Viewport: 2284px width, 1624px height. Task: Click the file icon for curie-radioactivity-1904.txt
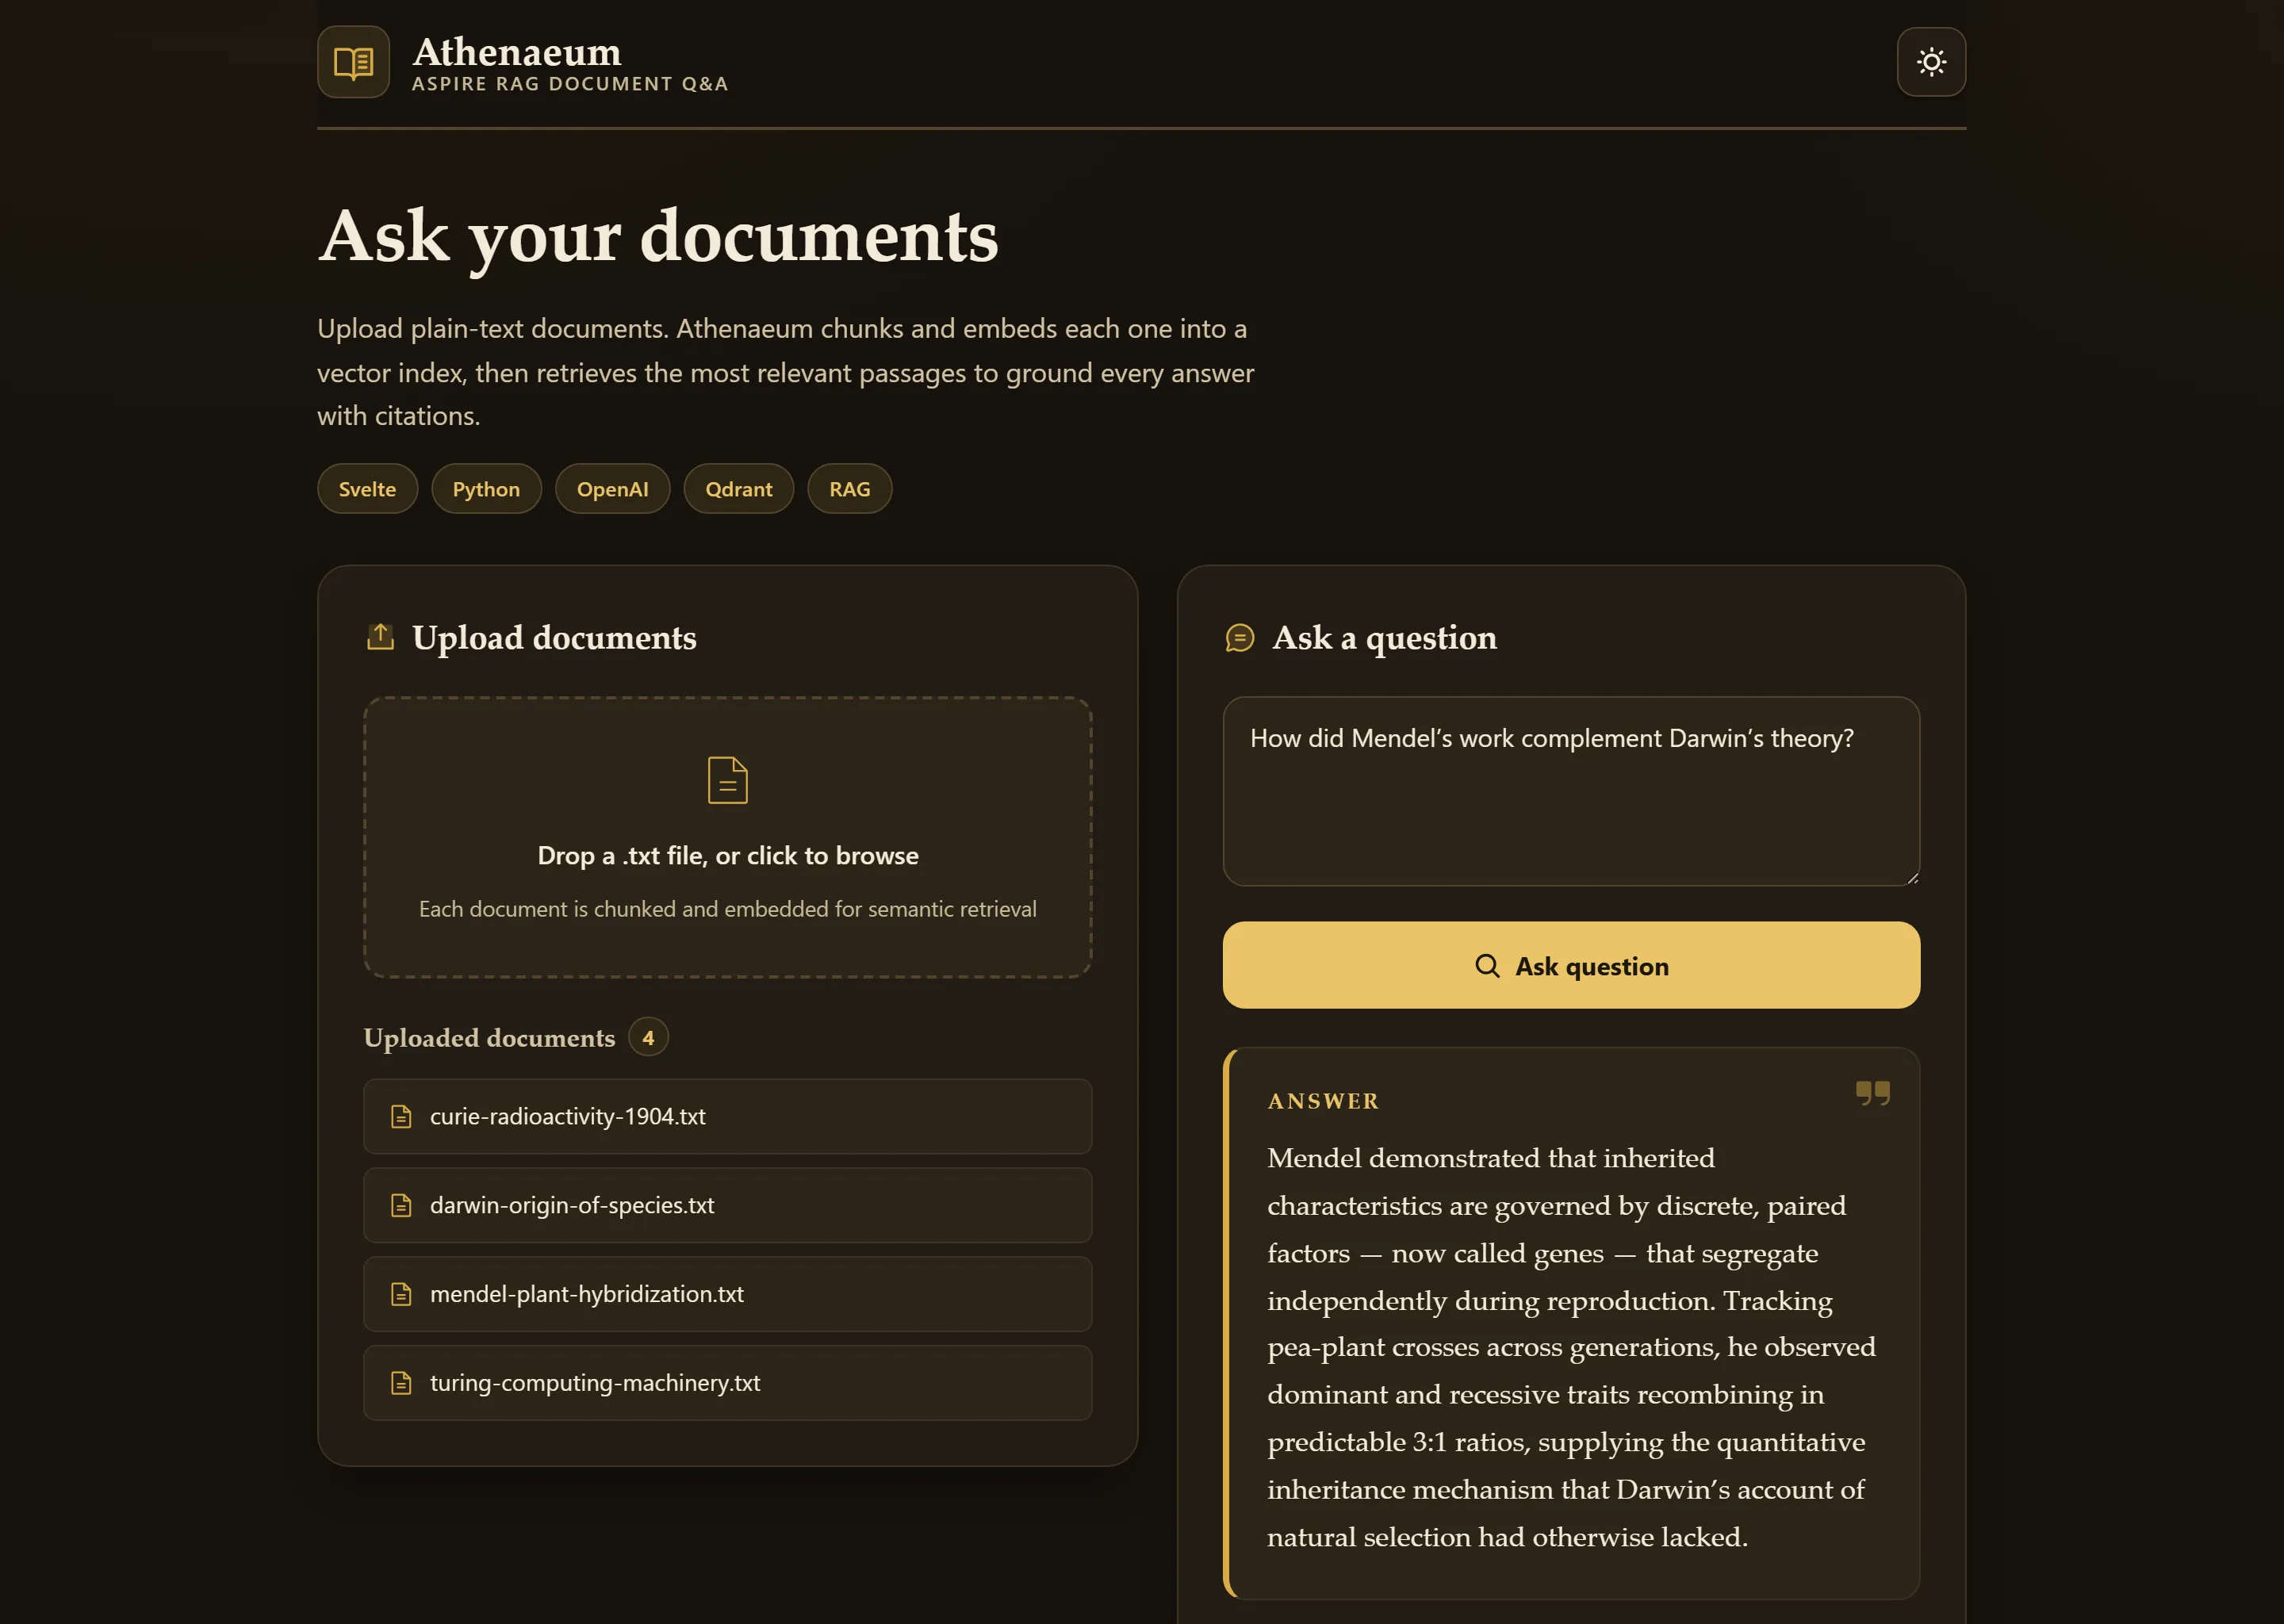tap(401, 1116)
